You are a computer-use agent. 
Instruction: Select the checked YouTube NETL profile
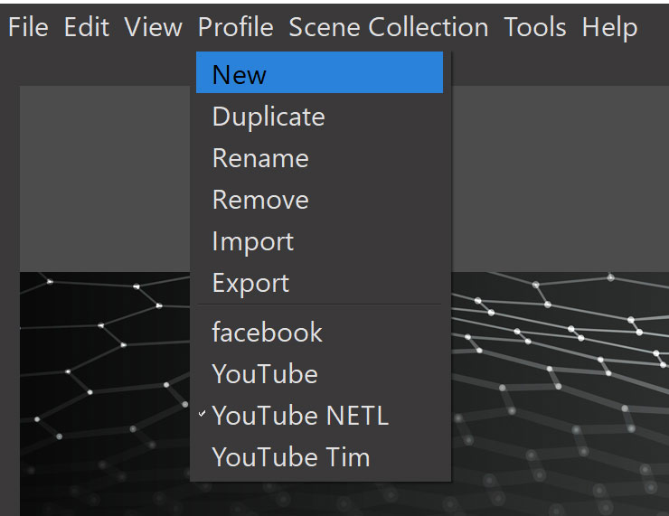click(300, 416)
